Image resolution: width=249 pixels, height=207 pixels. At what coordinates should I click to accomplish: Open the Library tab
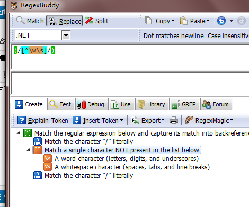pos(152,104)
